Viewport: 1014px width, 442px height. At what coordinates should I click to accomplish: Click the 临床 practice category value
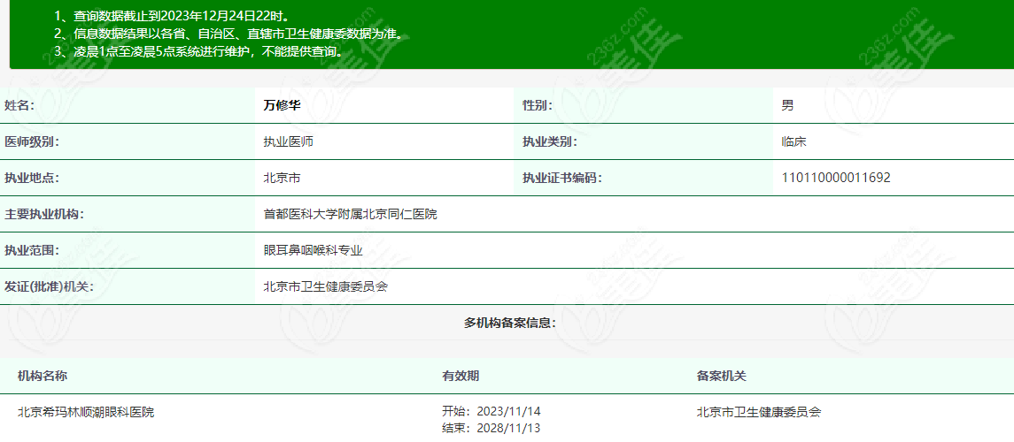[x=793, y=141]
